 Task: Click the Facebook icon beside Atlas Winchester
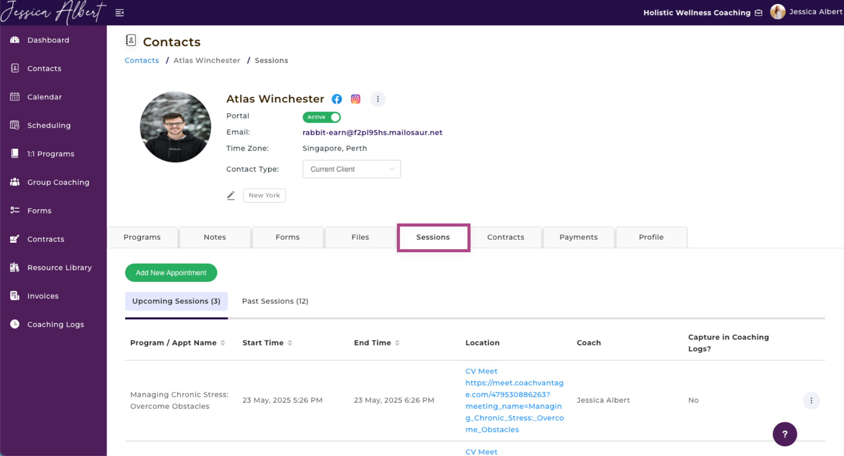(336, 99)
